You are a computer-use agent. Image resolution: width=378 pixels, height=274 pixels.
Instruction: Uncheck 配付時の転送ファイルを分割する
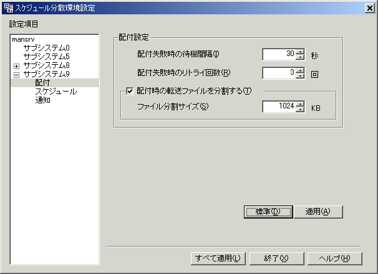130,92
